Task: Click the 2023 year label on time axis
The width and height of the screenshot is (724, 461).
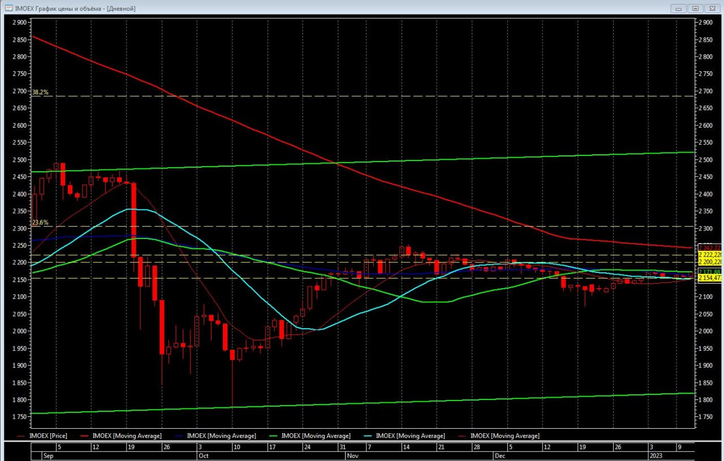Action: (655, 455)
